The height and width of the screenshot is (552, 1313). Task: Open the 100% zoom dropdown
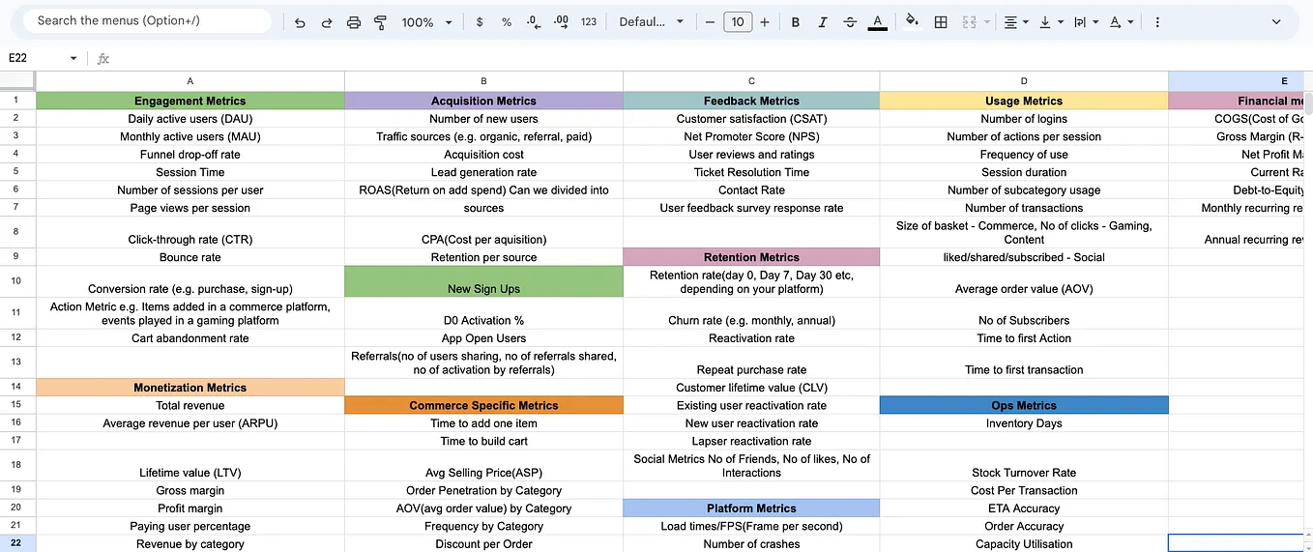426,21
